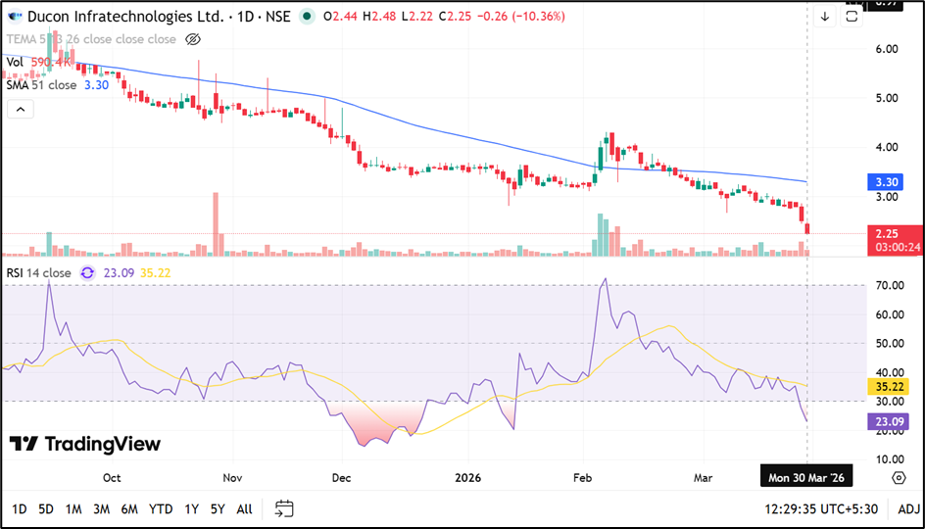The width and height of the screenshot is (925, 529).
Task: Select the SMA 51 close legend
Action: click(x=41, y=85)
